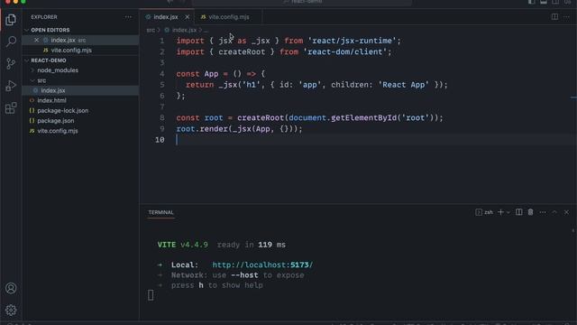Split the editor to the right
577x325 pixels.
(x=554, y=17)
